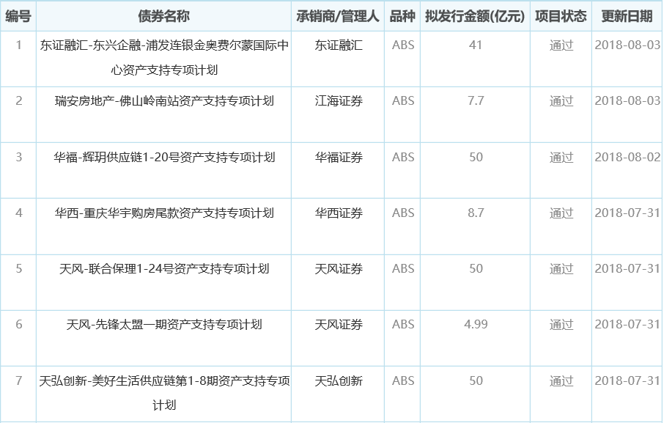Click ABS type in 天弘创新 row
Image resolution: width=664 pixels, height=423 pixels.
click(x=402, y=380)
